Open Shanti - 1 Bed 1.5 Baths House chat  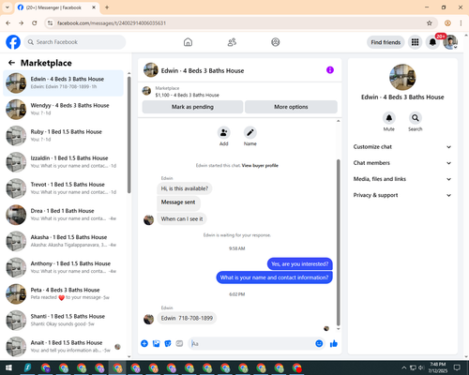[63, 320]
